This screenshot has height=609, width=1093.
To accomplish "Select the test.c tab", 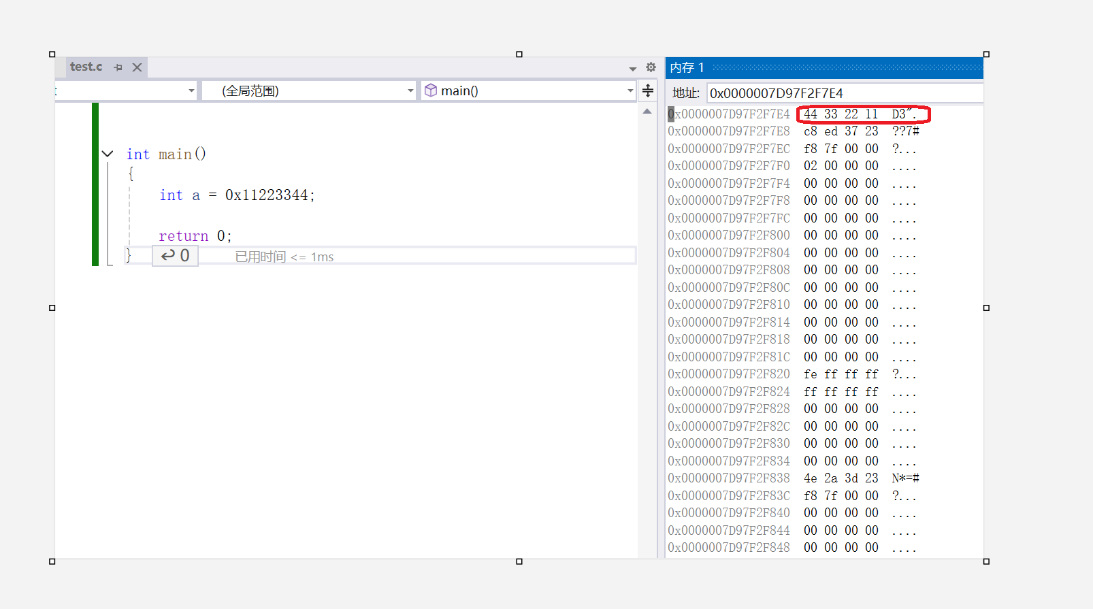I will (x=86, y=67).
